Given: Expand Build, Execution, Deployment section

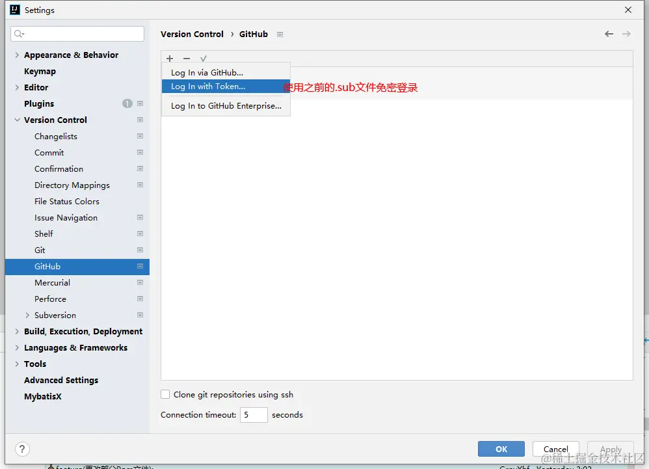Looking at the screenshot, I should 17,331.
